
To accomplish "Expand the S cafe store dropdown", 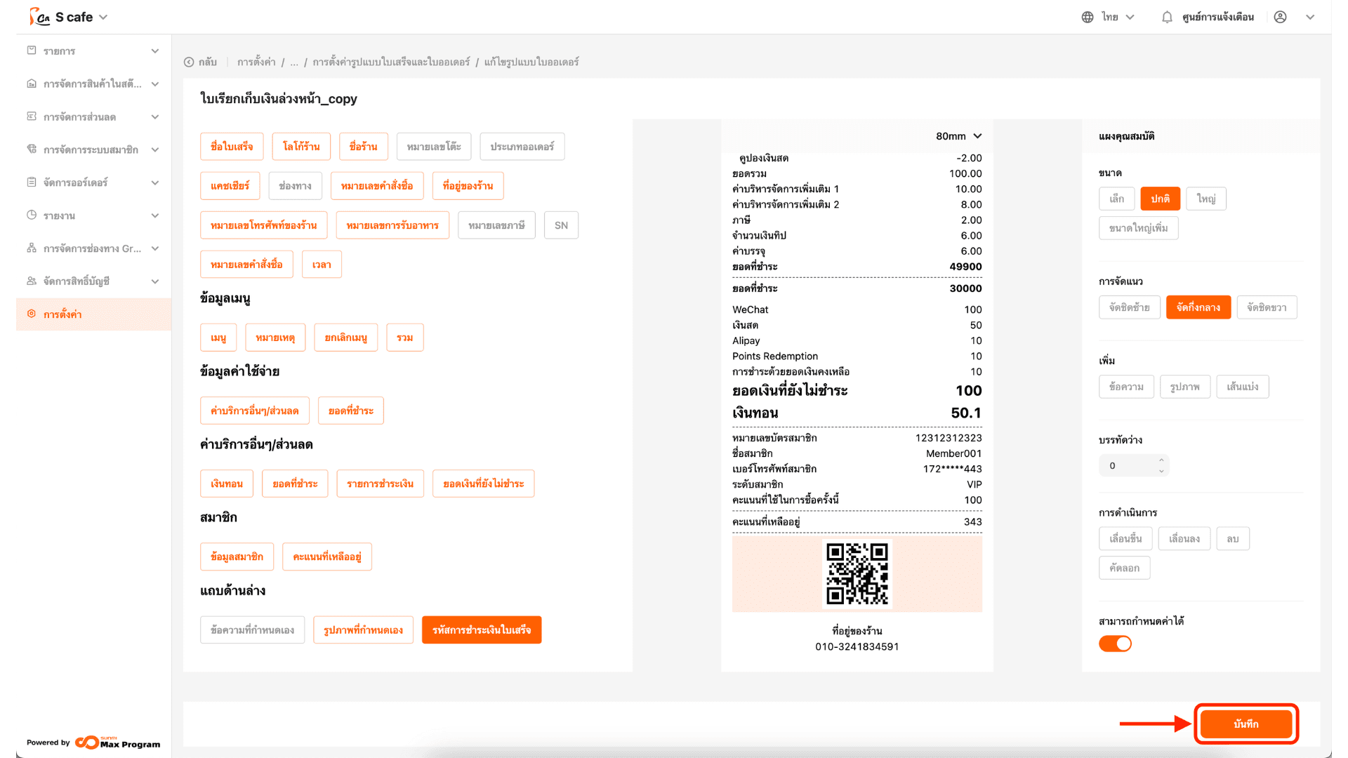I will click(103, 17).
